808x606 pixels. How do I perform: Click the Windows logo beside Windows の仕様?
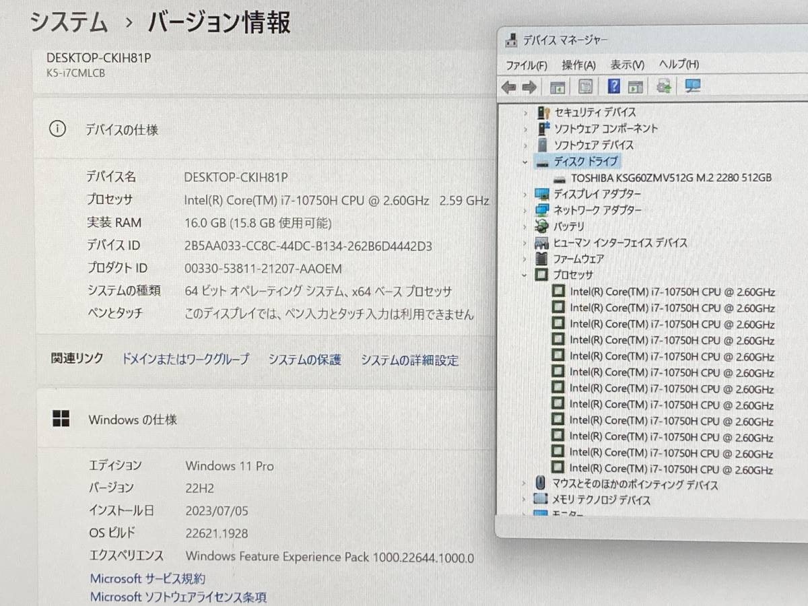click(x=61, y=419)
